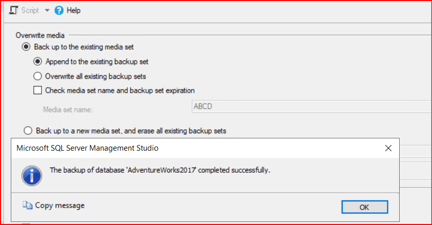
Task: Click the Microsoft SQL Server Management Studio title bar
Action: [x=154, y=149]
